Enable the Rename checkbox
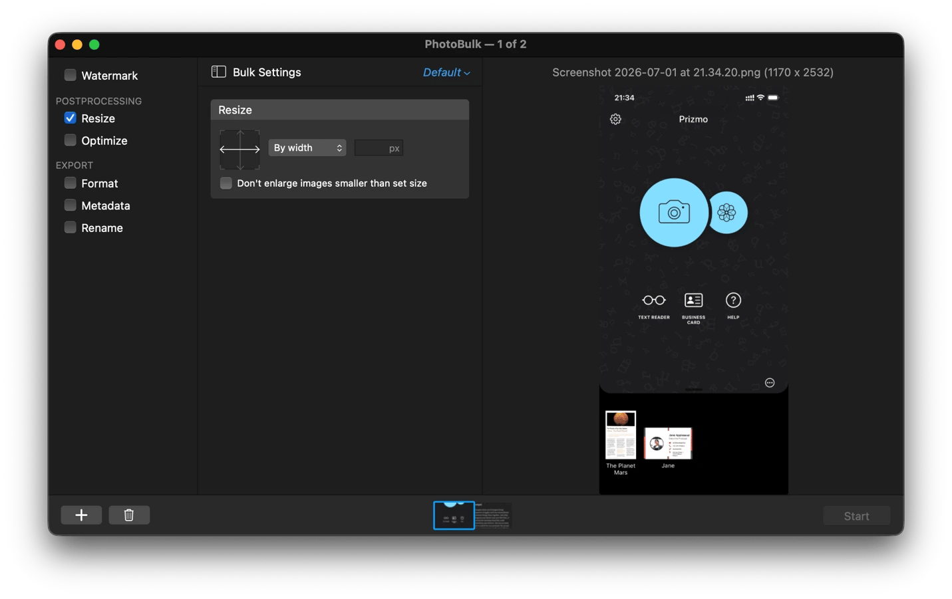The image size is (952, 599). [x=70, y=227]
